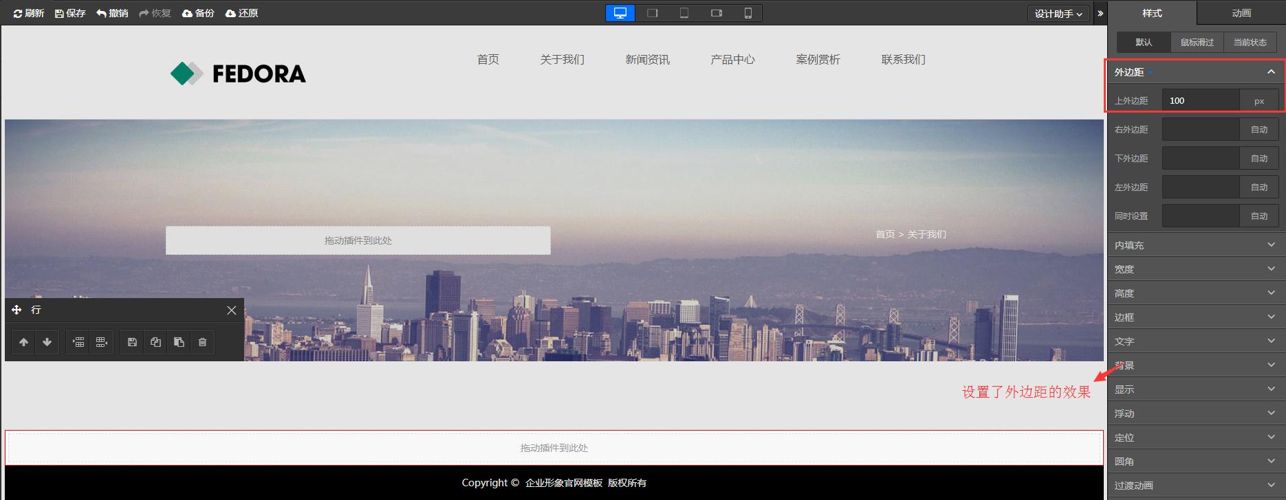
Task: Click the 备份 backup button
Action: click(198, 13)
